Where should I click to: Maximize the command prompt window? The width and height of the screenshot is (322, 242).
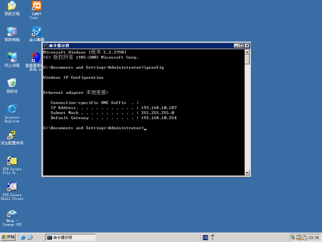tap(241, 45)
